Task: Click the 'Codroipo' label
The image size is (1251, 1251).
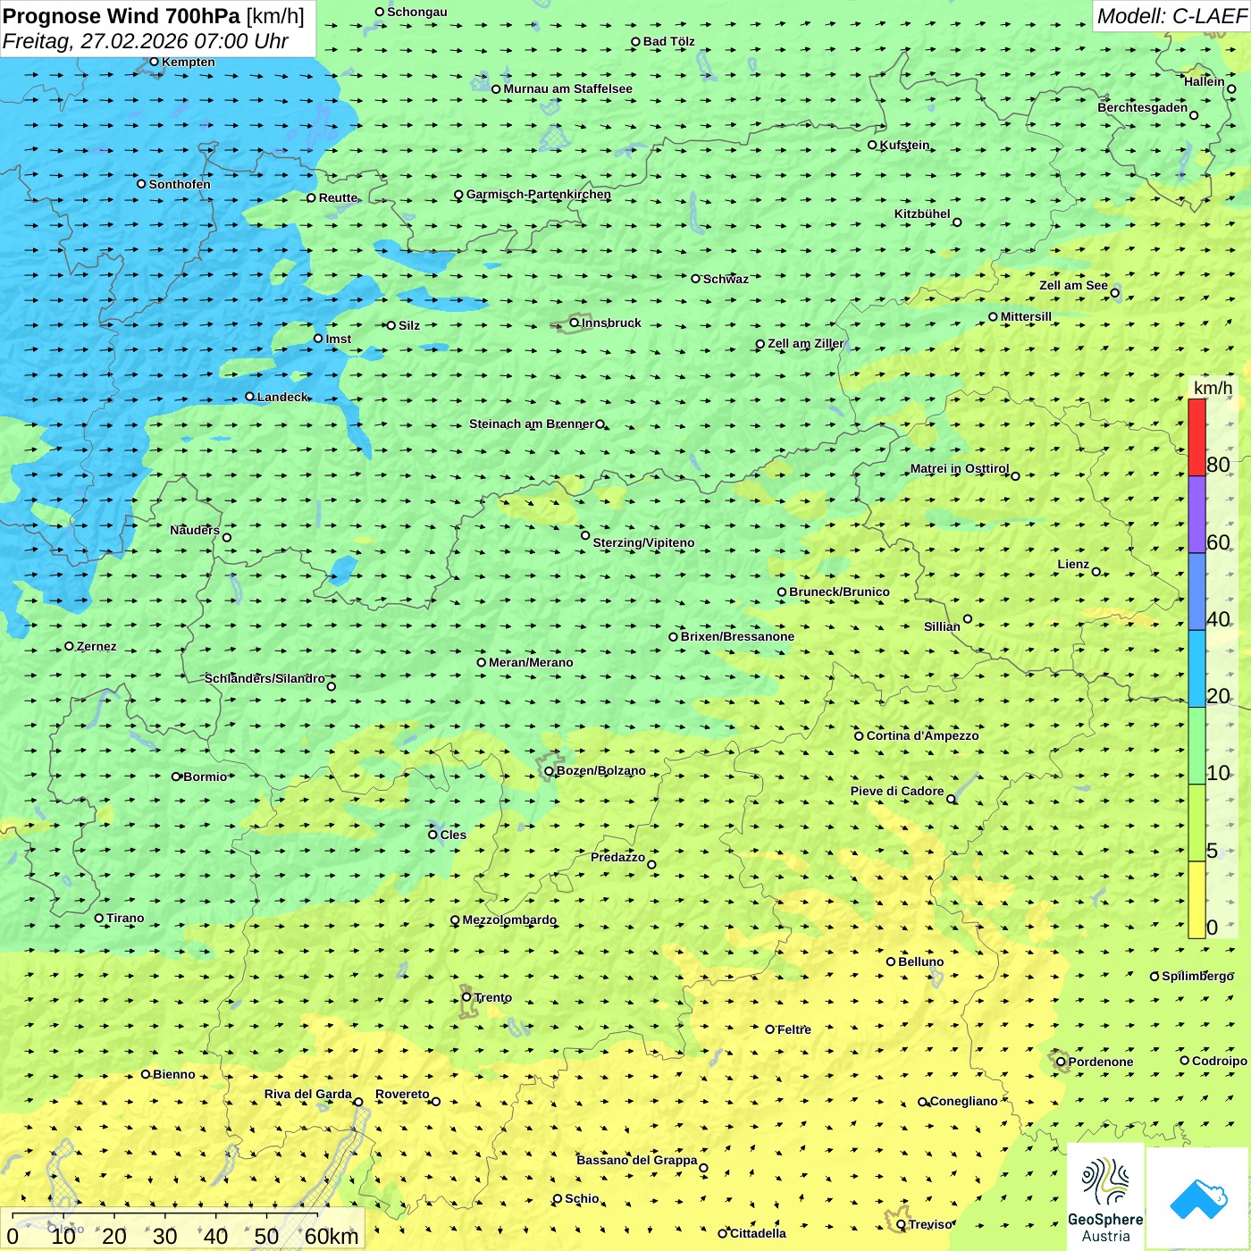Action: click(1220, 1061)
